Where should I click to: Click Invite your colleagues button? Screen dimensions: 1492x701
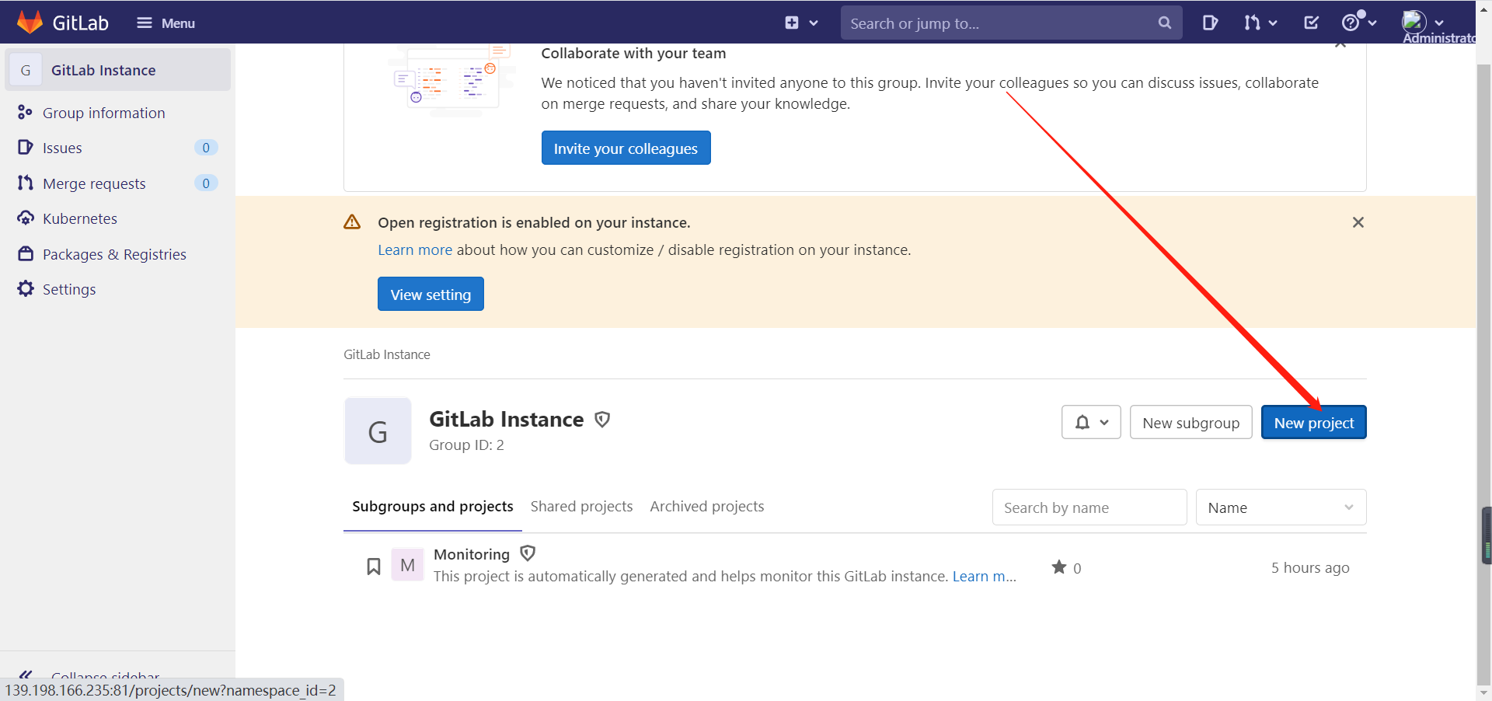coord(626,148)
